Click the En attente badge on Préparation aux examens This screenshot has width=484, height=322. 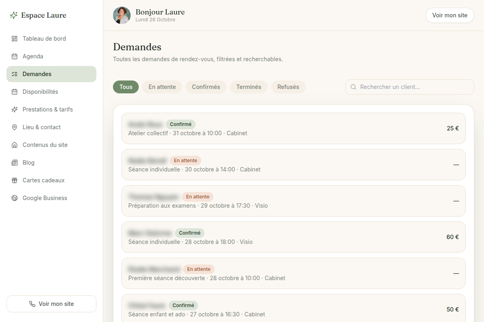click(198, 197)
